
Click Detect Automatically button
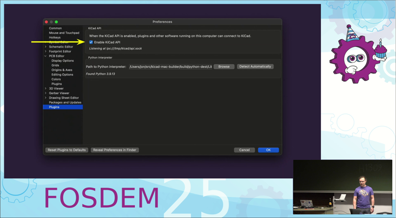[255, 67]
